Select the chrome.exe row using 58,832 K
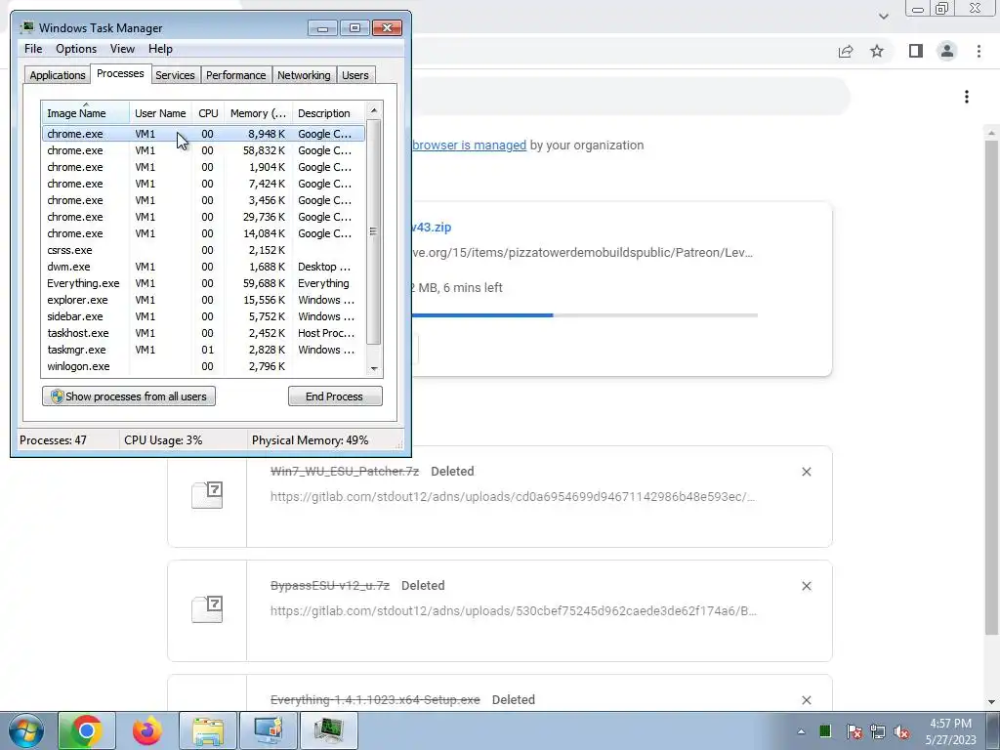Screen dimensions: 1000x750 click(x=203, y=150)
